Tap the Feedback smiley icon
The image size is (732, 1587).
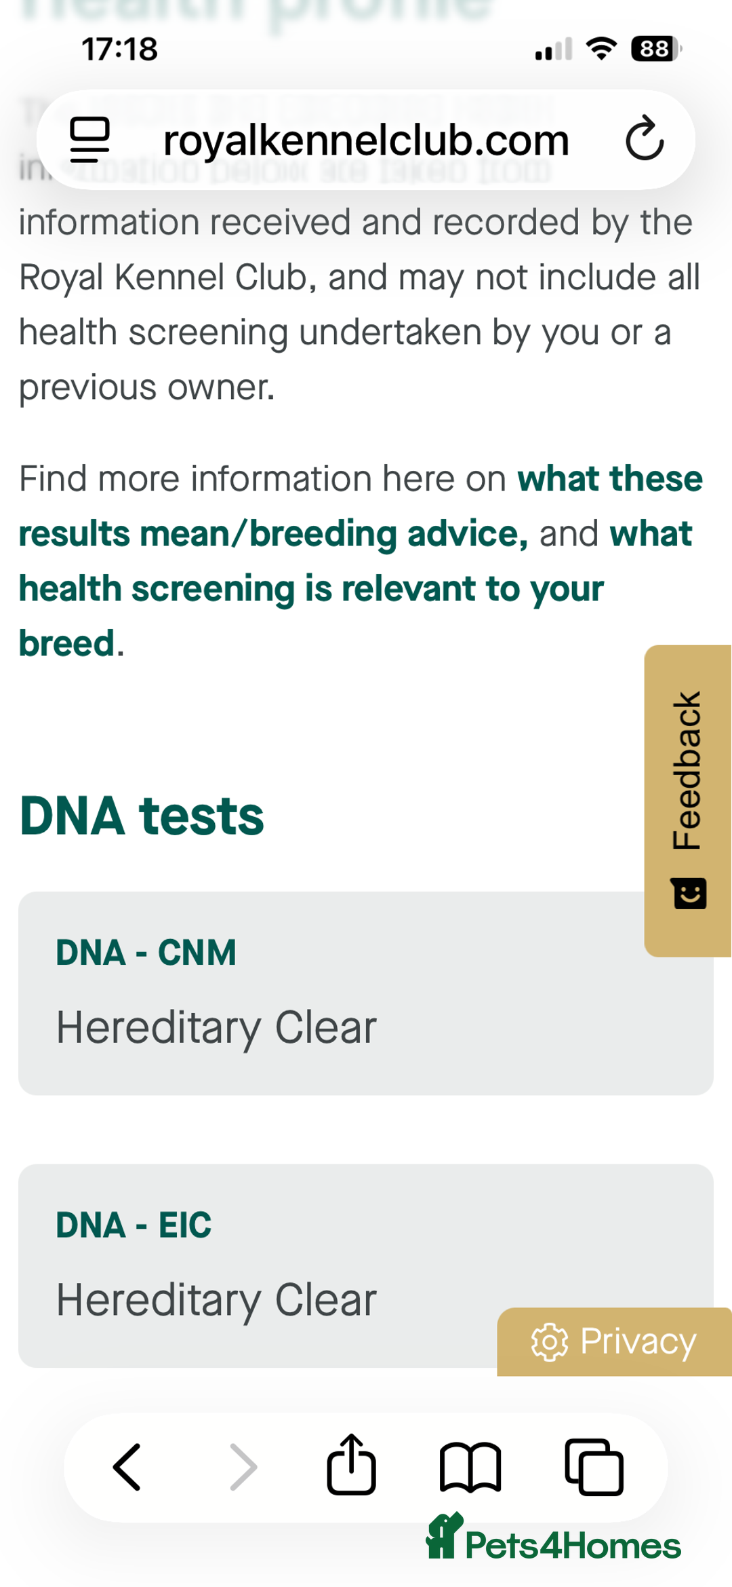tap(690, 893)
